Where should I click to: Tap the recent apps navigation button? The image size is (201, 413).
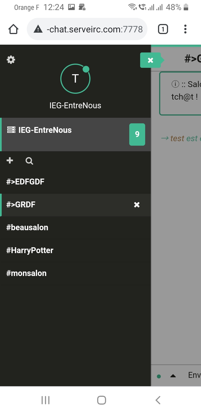click(45, 400)
